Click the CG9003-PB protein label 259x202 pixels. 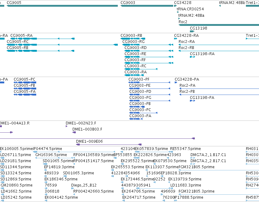click(140, 104)
